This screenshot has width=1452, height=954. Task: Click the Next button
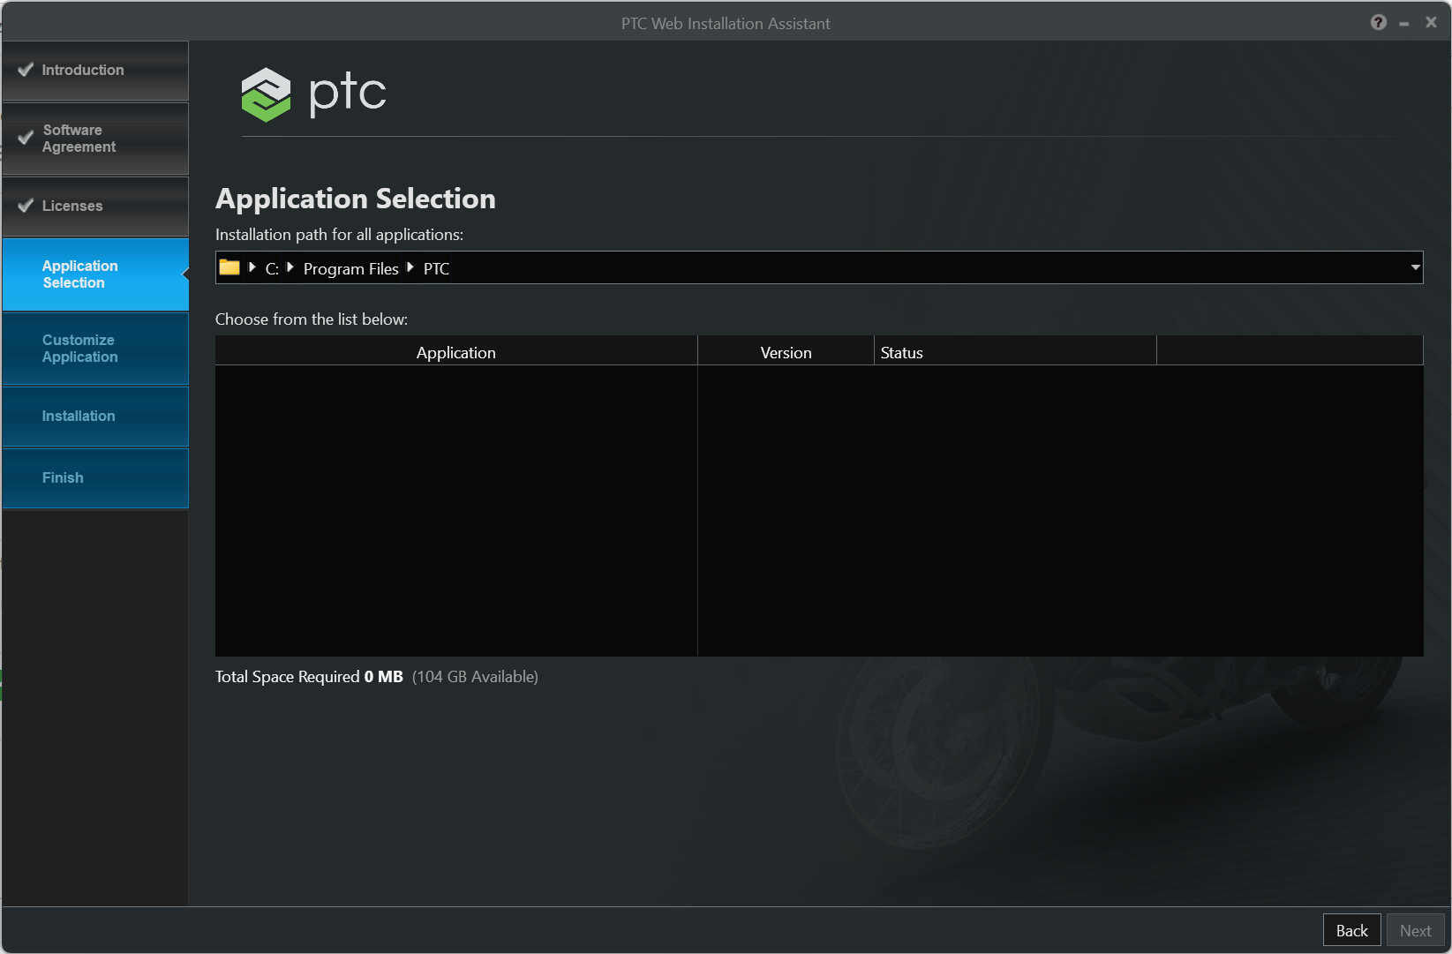(1415, 929)
